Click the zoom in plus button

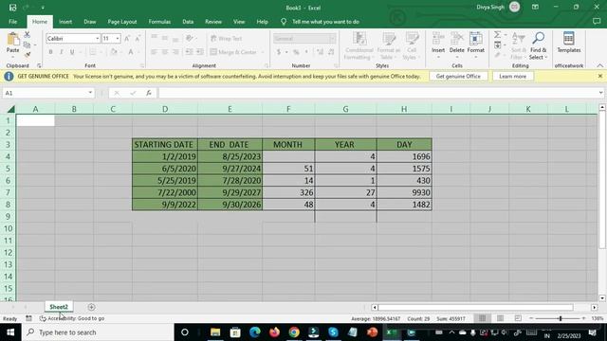coord(583,318)
